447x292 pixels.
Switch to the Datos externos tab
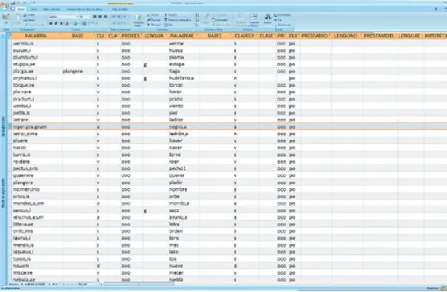[x=51, y=10]
